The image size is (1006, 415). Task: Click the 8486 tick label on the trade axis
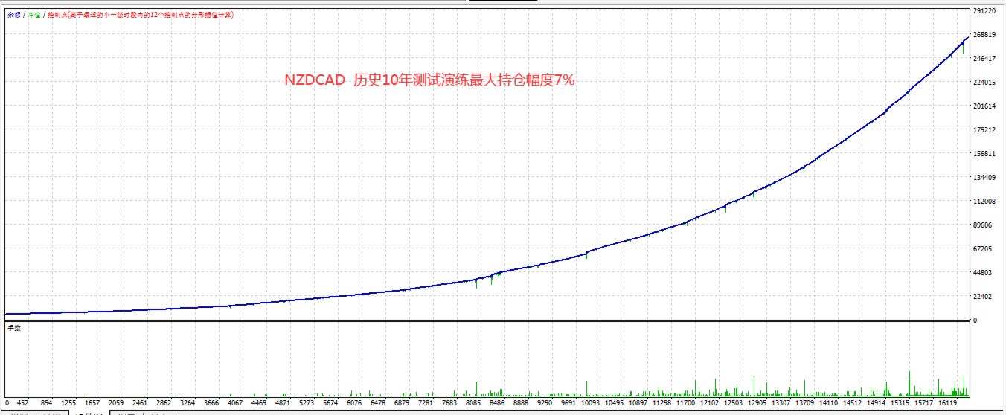coord(497,403)
